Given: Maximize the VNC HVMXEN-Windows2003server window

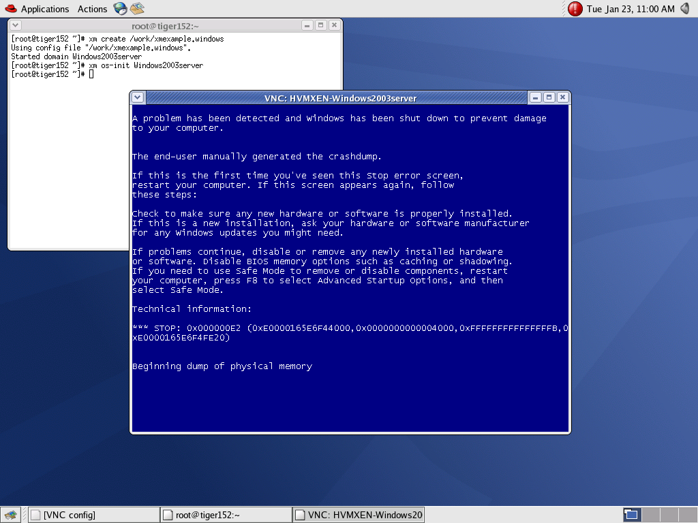Looking at the screenshot, I should point(549,97).
